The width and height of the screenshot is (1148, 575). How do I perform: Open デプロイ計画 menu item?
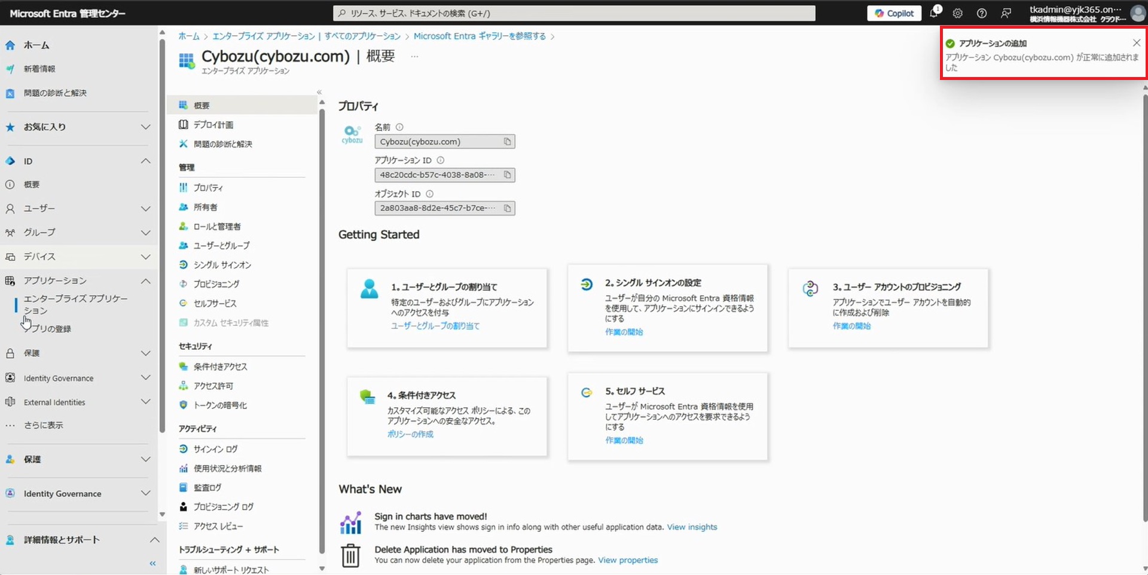[x=213, y=125]
